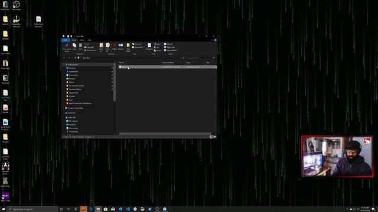
Task: Open Properties from the ribbon
Action: coord(149,47)
